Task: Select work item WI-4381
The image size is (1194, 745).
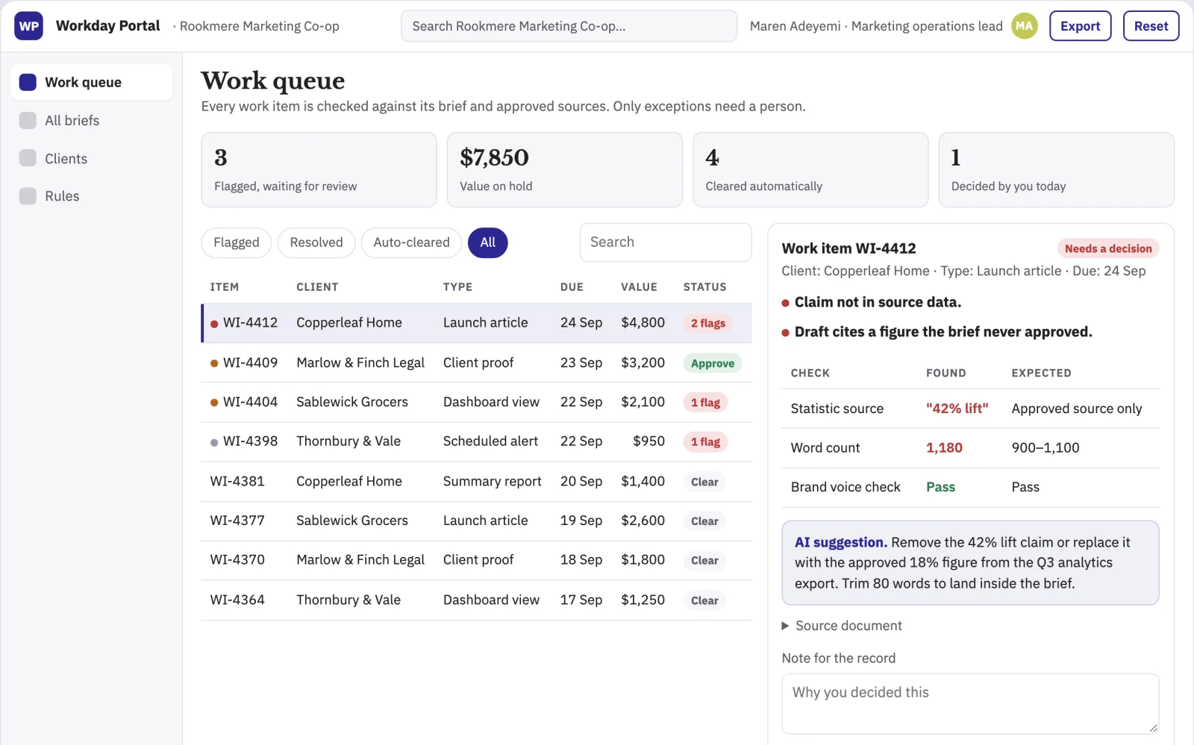Action: tap(476, 482)
